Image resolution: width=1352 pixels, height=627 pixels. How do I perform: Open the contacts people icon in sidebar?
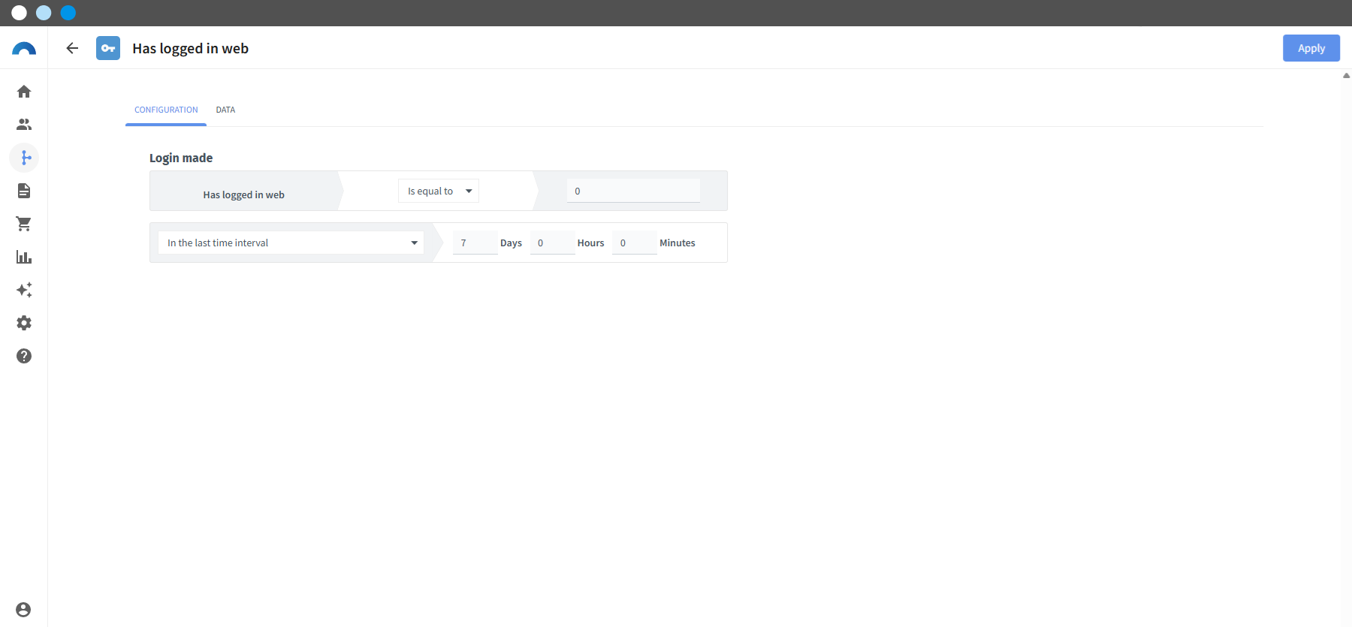[24, 125]
